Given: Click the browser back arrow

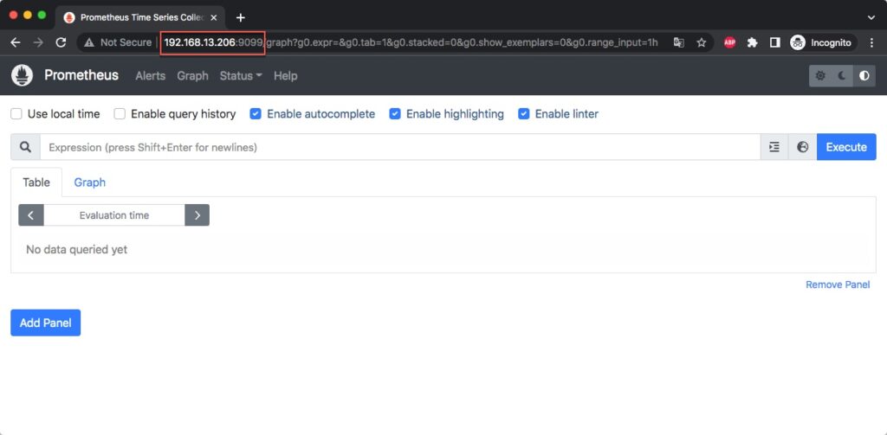Looking at the screenshot, I should pyautogui.click(x=16, y=42).
